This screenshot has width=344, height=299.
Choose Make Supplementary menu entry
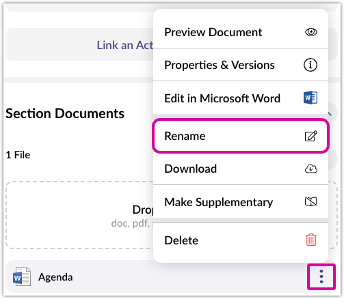241,202
